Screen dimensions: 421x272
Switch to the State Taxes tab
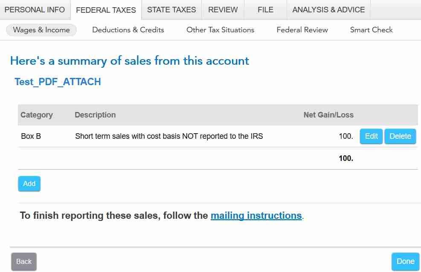(x=171, y=10)
